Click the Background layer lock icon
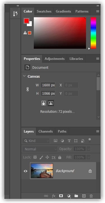Image resolution: width=105 pixels, height=203 pixels. coord(90,171)
